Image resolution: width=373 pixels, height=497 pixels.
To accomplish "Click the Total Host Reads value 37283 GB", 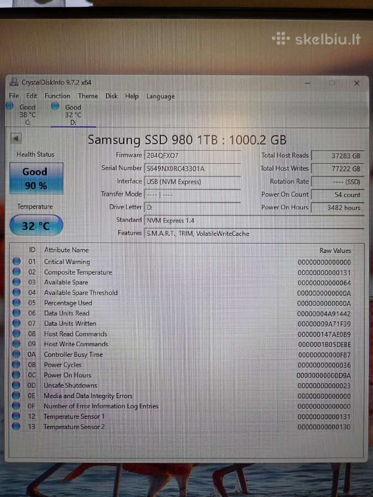I will click(x=337, y=156).
